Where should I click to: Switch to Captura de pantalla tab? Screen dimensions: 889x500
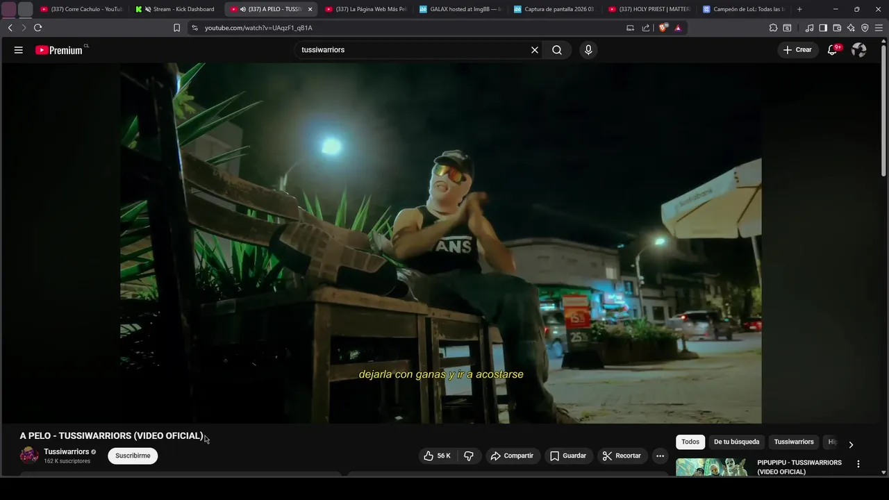point(555,9)
